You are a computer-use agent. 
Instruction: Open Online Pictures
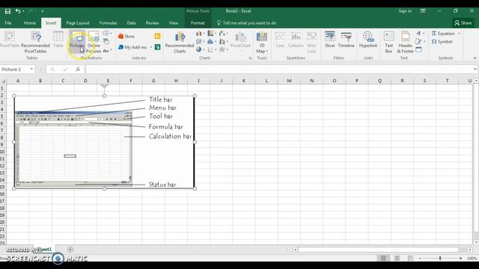[x=94, y=43]
